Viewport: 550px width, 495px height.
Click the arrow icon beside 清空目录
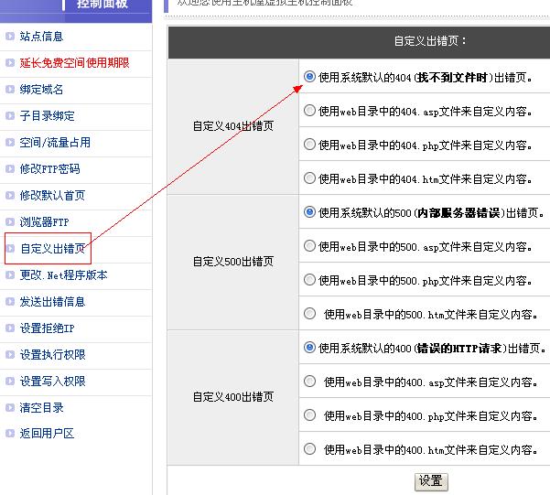pyautogui.click(x=10, y=407)
